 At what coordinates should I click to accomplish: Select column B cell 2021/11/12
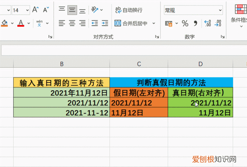(62, 102)
